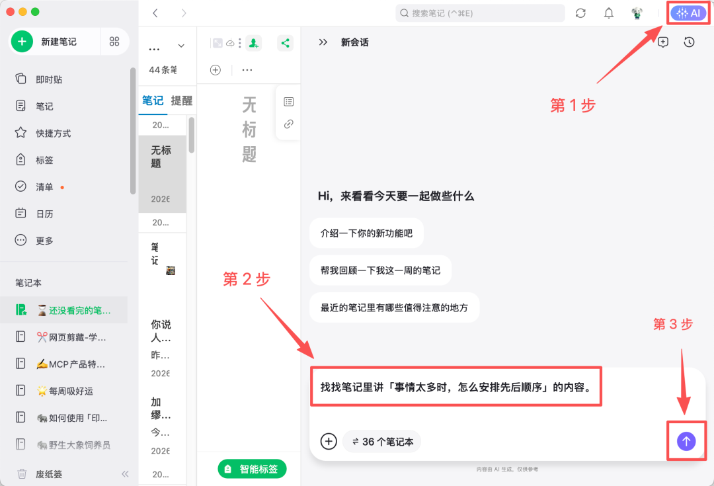The width and height of the screenshot is (714, 486).
Task: Switch to the 提醒 tab in note list
Action: pos(182,101)
